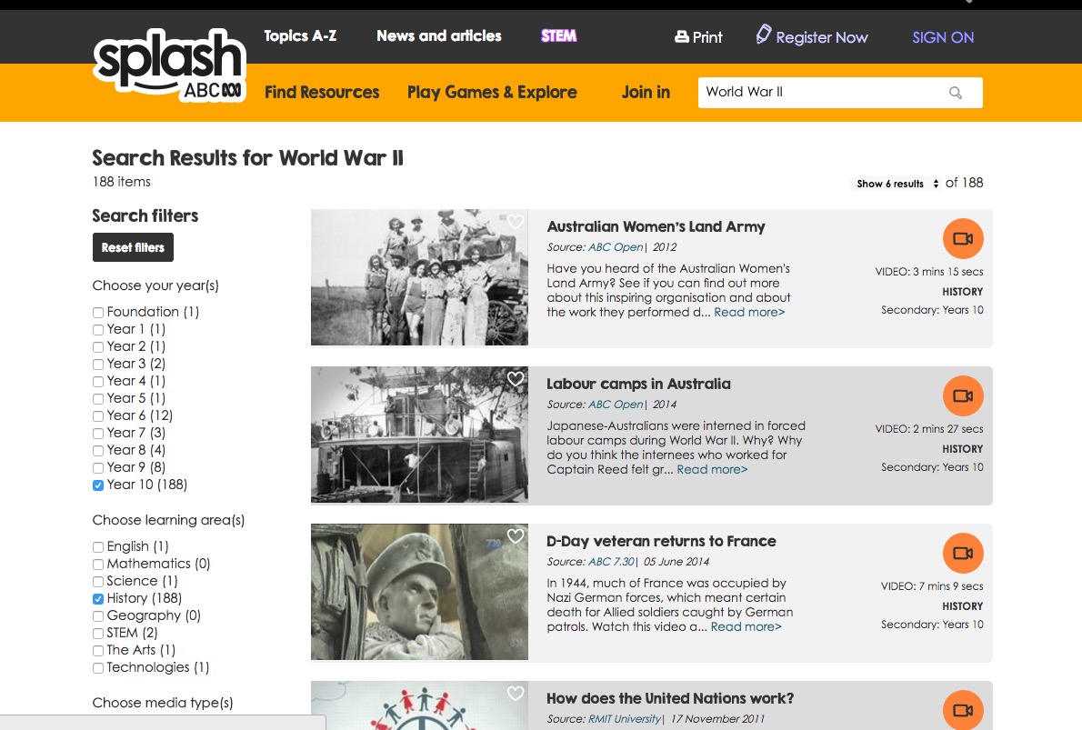Tick the Technologies (1) checkbox
The height and width of the screenshot is (730, 1082).
tap(98, 668)
